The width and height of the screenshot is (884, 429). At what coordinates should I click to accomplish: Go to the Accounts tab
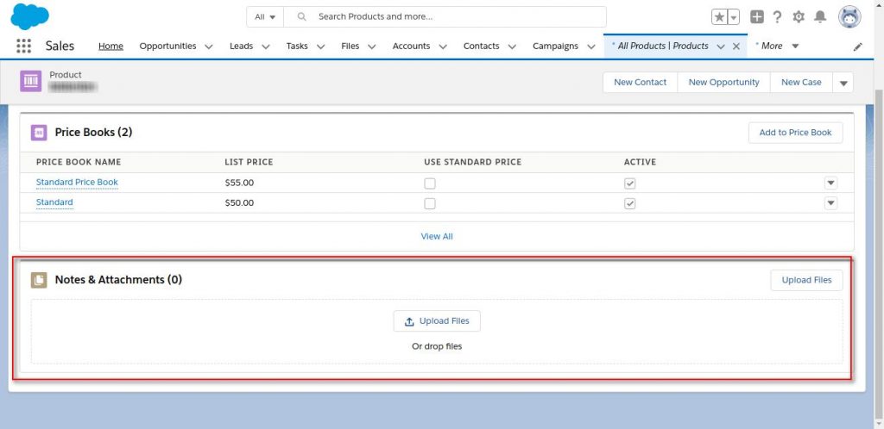point(411,46)
